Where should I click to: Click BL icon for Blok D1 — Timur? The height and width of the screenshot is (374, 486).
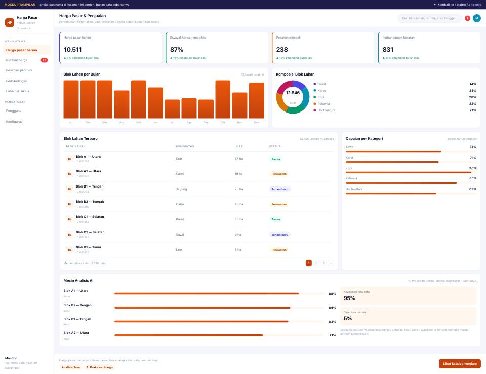pos(70,250)
